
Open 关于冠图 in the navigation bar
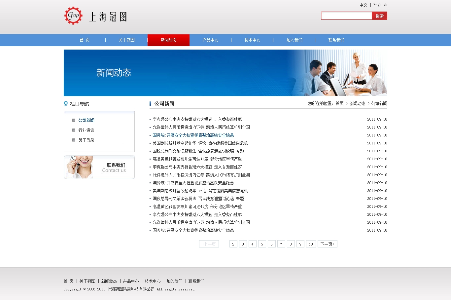click(x=126, y=40)
